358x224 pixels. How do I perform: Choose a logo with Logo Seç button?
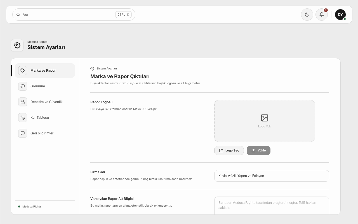229,151
